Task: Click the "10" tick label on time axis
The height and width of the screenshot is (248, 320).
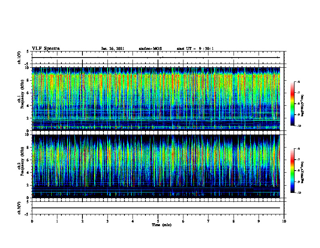Action: [284, 221]
